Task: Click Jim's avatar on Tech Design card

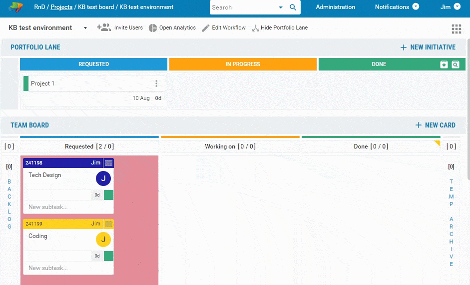Action: click(103, 178)
